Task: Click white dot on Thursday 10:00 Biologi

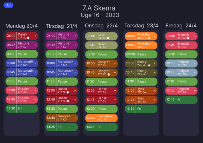Action: coord(149,65)
